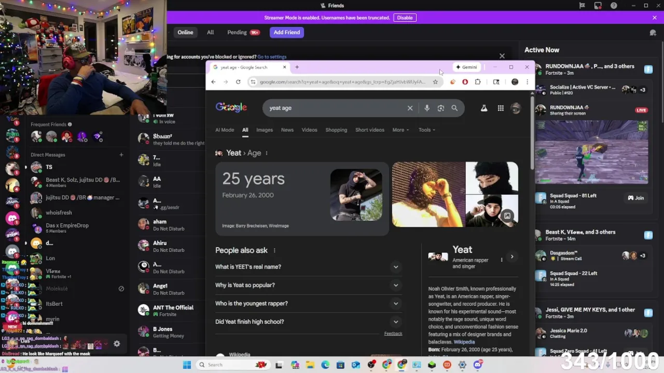Open Google Labs flask icon

(x=484, y=108)
